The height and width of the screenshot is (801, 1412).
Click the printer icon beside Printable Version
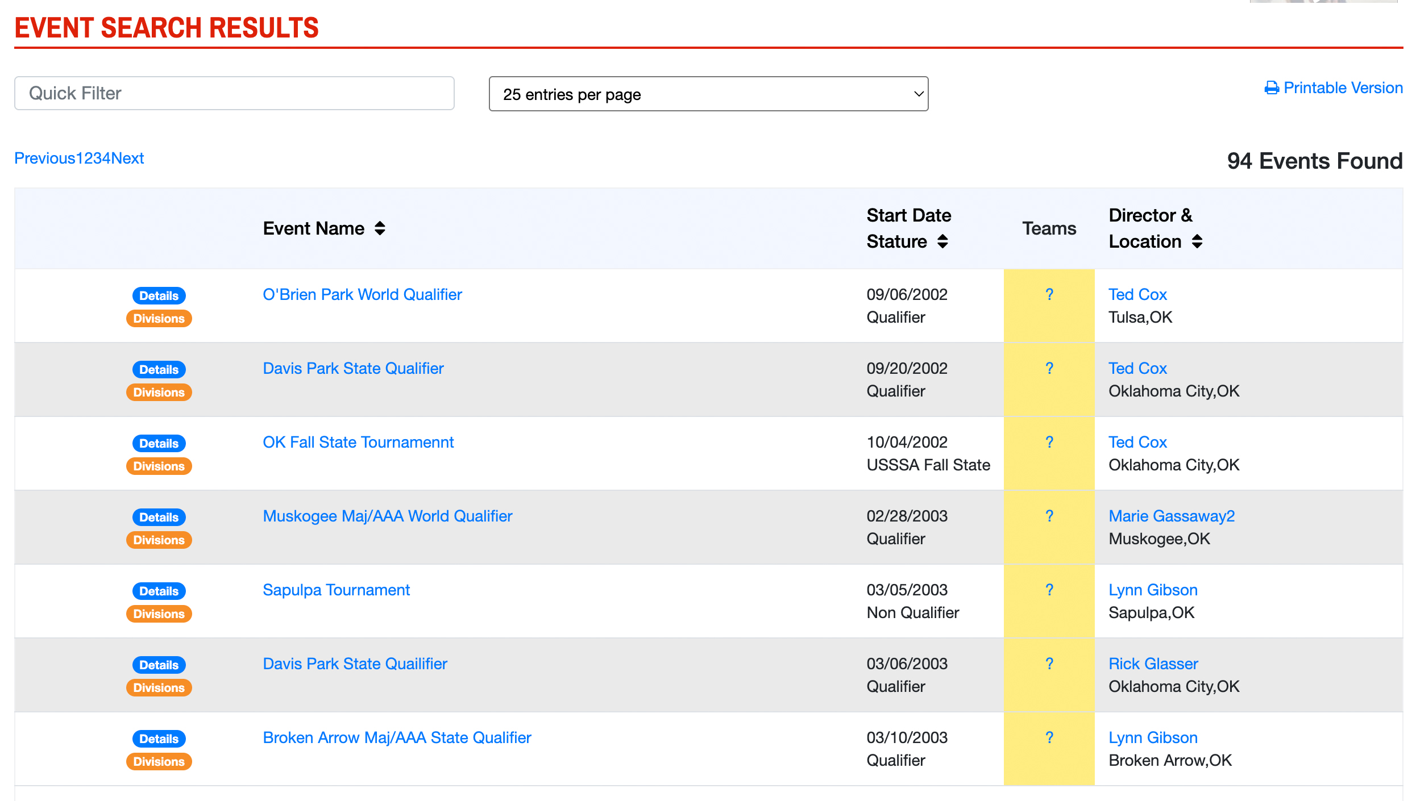(x=1272, y=88)
